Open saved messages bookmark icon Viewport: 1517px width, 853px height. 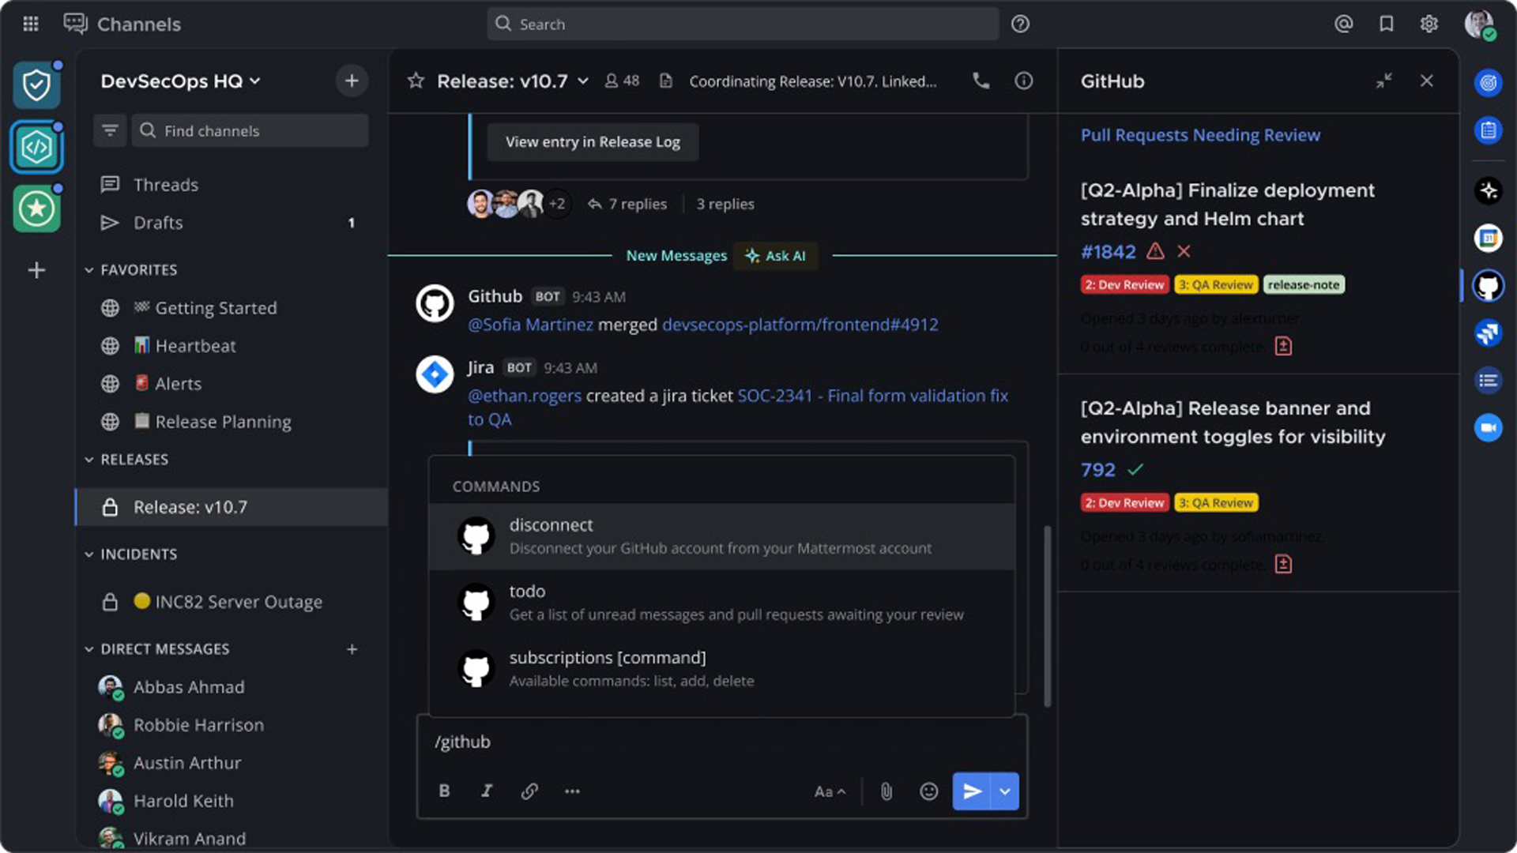pyautogui.click(x=1386, y=24)
